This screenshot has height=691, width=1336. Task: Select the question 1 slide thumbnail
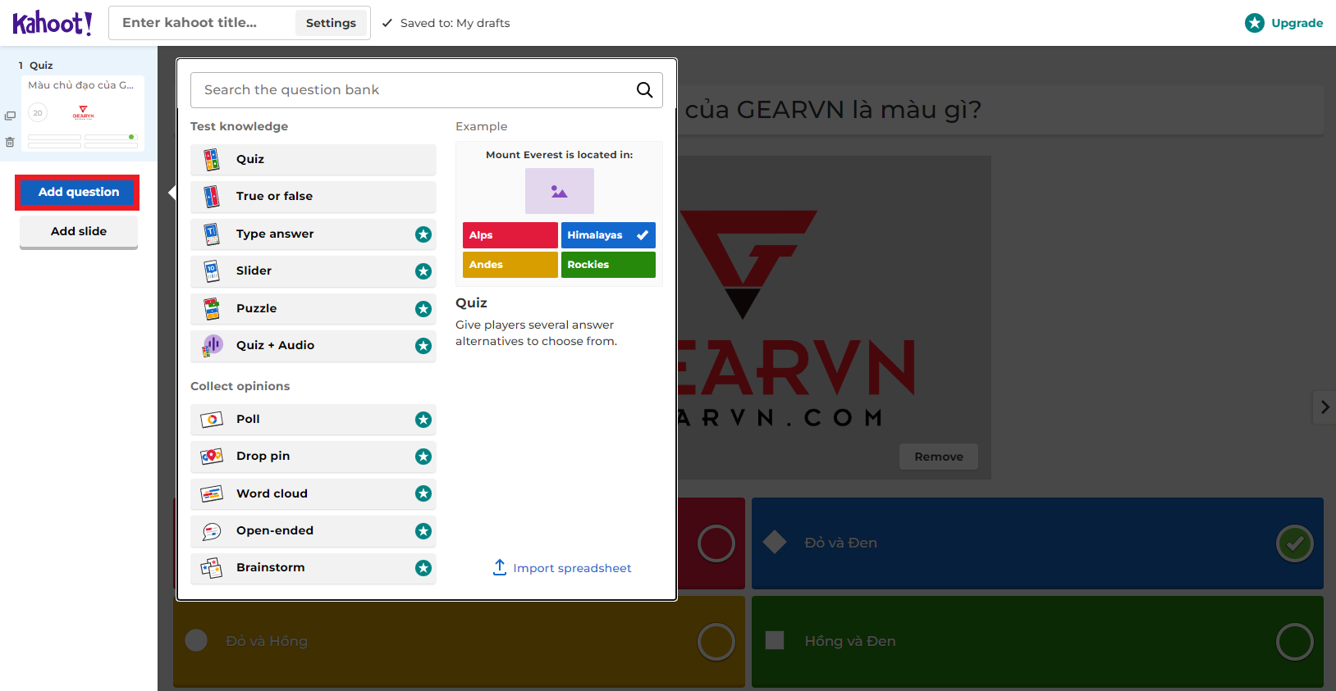(x=82, y=113)
